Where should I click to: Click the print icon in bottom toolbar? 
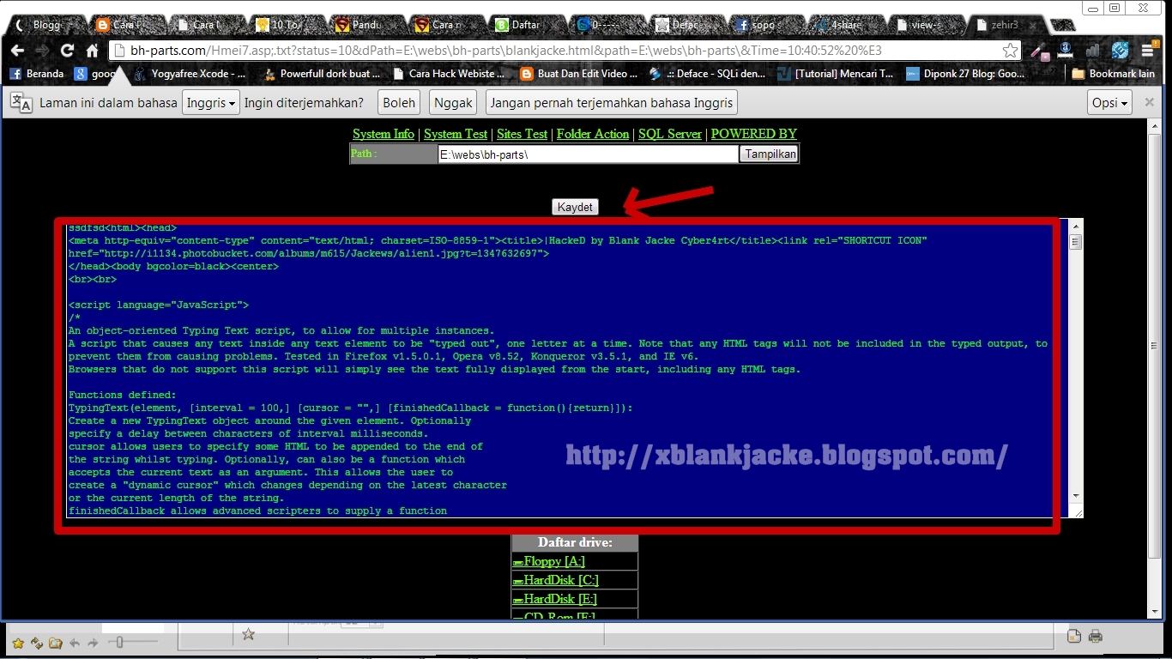1096,636
